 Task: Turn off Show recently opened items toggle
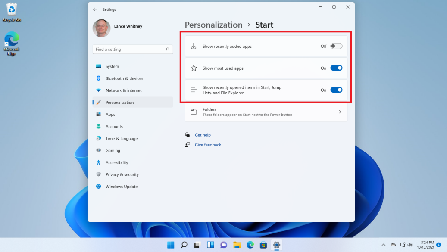coord(335,90)
